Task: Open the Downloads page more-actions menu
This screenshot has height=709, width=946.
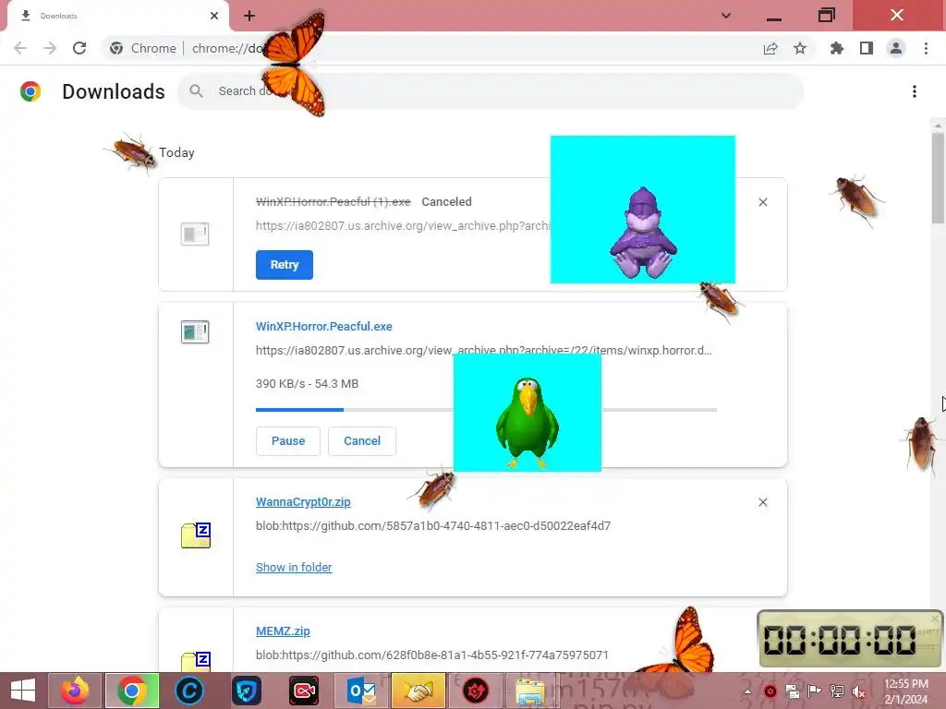Action: click(915, 91)
